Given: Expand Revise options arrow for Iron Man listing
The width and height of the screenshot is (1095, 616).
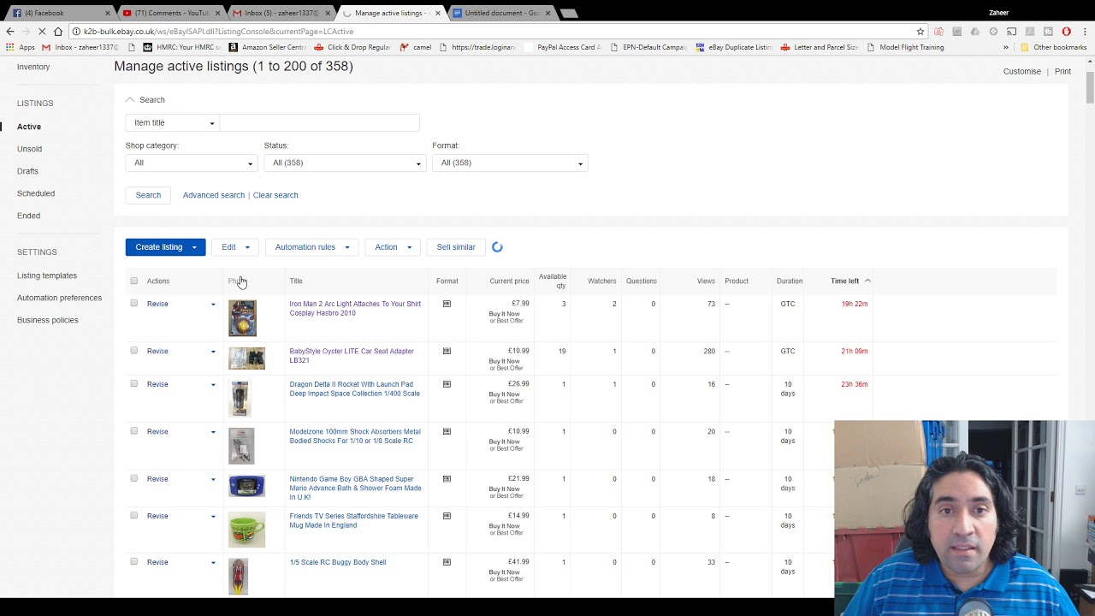Looking at the screenshot, I should (213, 304).
